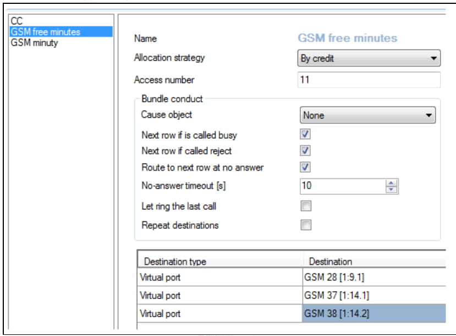This screenshot has height=336, width=456.
Task: Select GSM free minutes in list
Action: pos(61,32)
